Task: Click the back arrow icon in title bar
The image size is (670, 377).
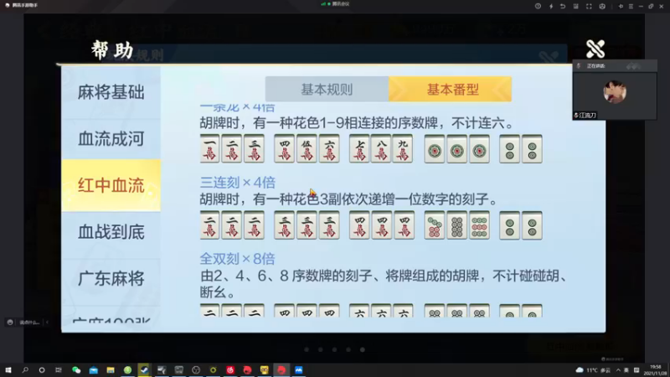Action: [x=563, y=6]
